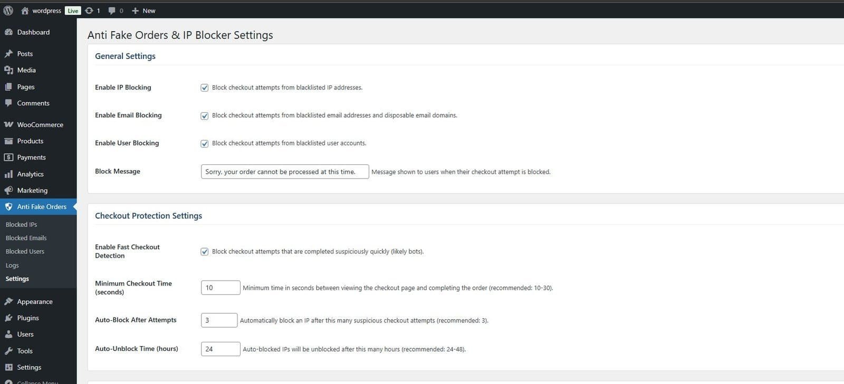Go to the Logs submenu page
844x384 pixels.
pos(12,265)
